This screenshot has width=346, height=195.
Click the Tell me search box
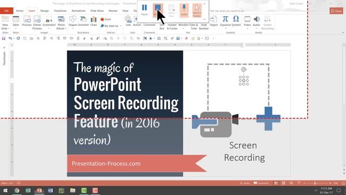click(227, 11)
